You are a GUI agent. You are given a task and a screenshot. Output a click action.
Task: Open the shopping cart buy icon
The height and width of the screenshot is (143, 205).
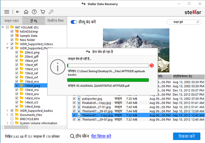click(x=43, y=12)
